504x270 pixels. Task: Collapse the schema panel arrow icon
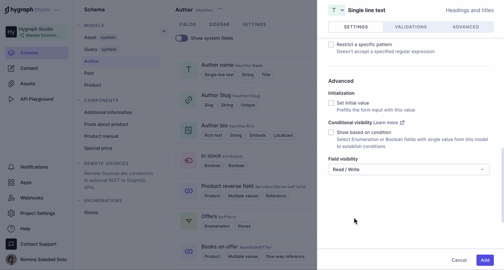click(x=164, y=31)
